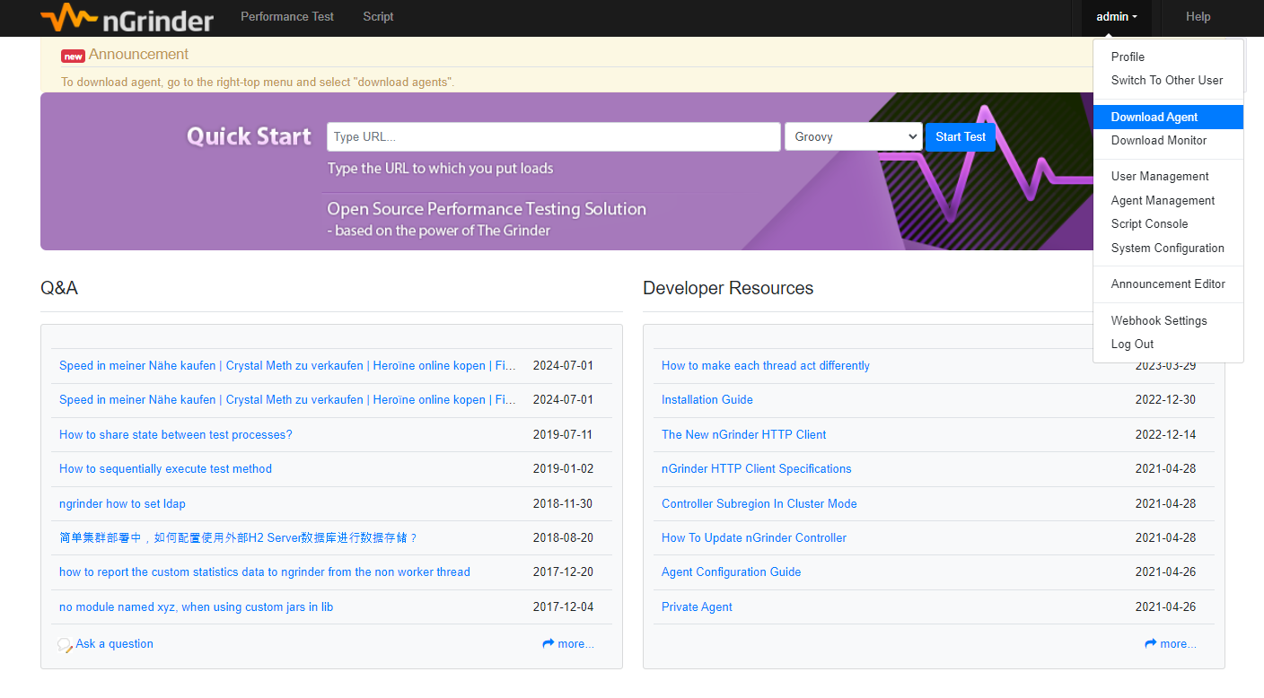Open ngrinder how to set ldap question
Image resolution: width=1264 pixels, height=698 pixels.
pyautogui.click(x=122, y=503)
